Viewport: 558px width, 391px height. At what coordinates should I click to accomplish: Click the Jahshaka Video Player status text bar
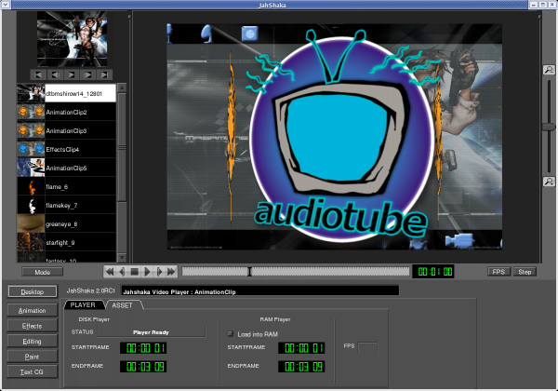click(260, 291)
